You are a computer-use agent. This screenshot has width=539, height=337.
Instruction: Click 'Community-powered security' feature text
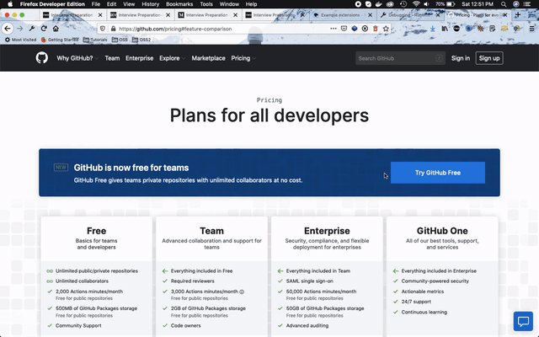pos(435,281)
